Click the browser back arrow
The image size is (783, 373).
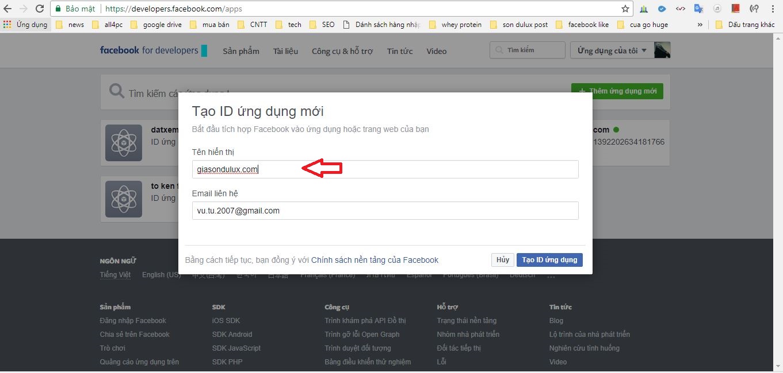(8, 9)
